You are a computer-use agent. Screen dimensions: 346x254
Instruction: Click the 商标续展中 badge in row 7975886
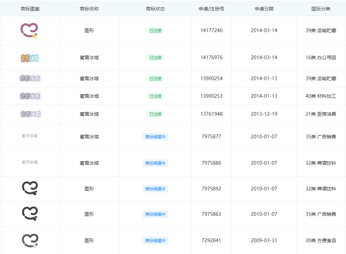[155, 163]
